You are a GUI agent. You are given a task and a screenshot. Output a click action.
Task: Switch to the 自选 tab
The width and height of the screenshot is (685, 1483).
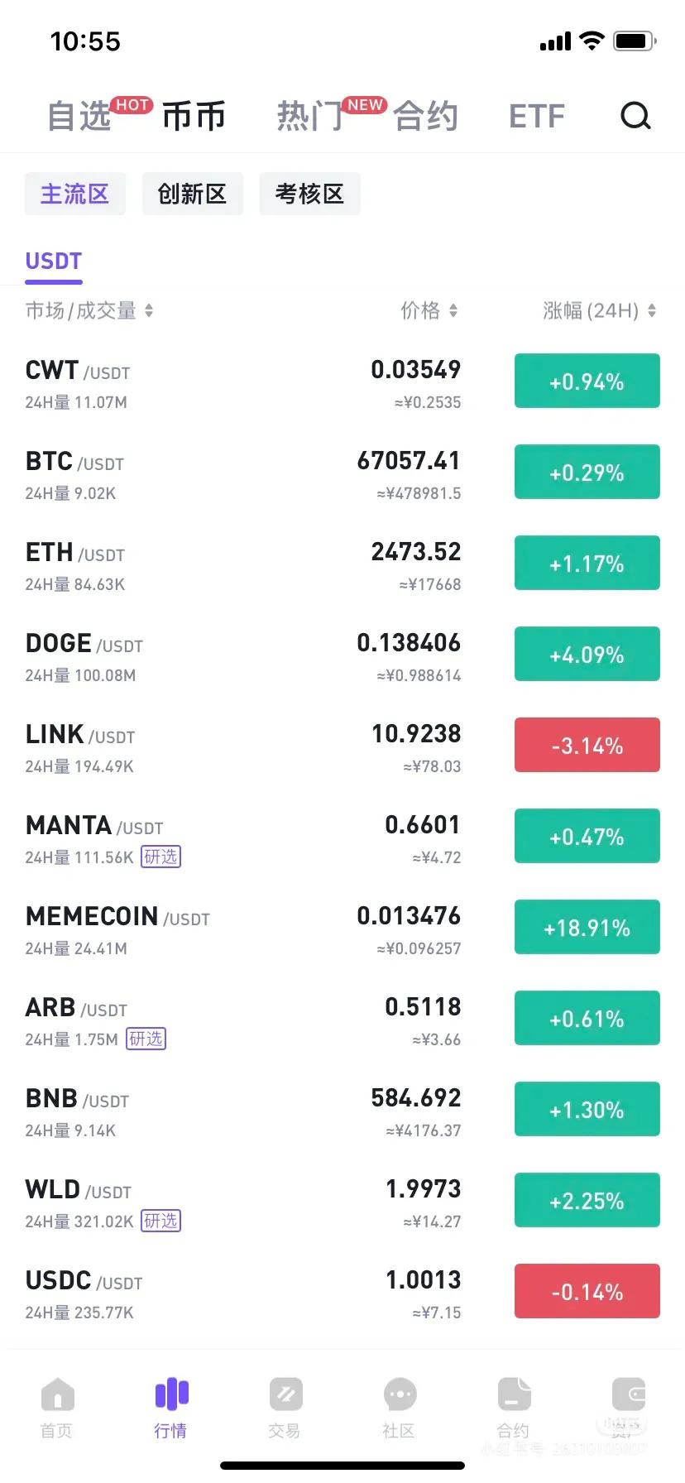(79, 116)
